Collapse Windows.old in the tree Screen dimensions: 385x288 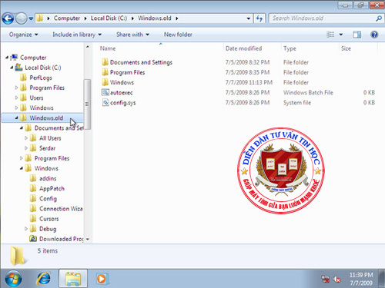point(16,118)
